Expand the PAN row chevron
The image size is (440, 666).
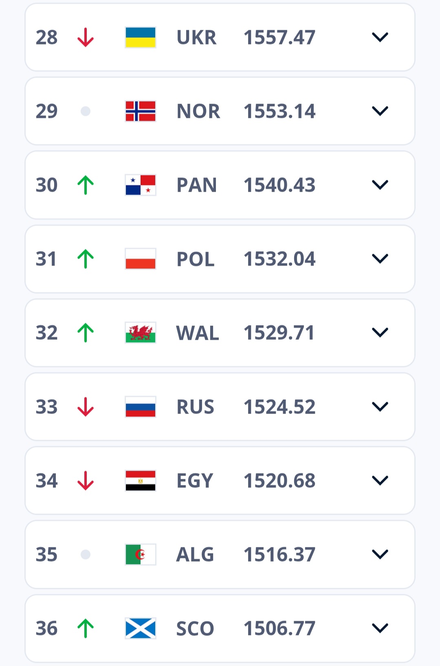point(380,185)
